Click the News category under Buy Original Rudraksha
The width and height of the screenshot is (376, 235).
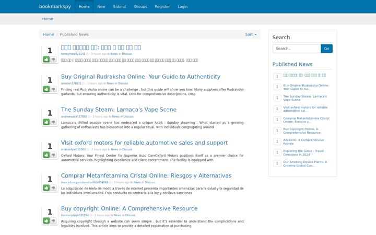pos(110,84)
